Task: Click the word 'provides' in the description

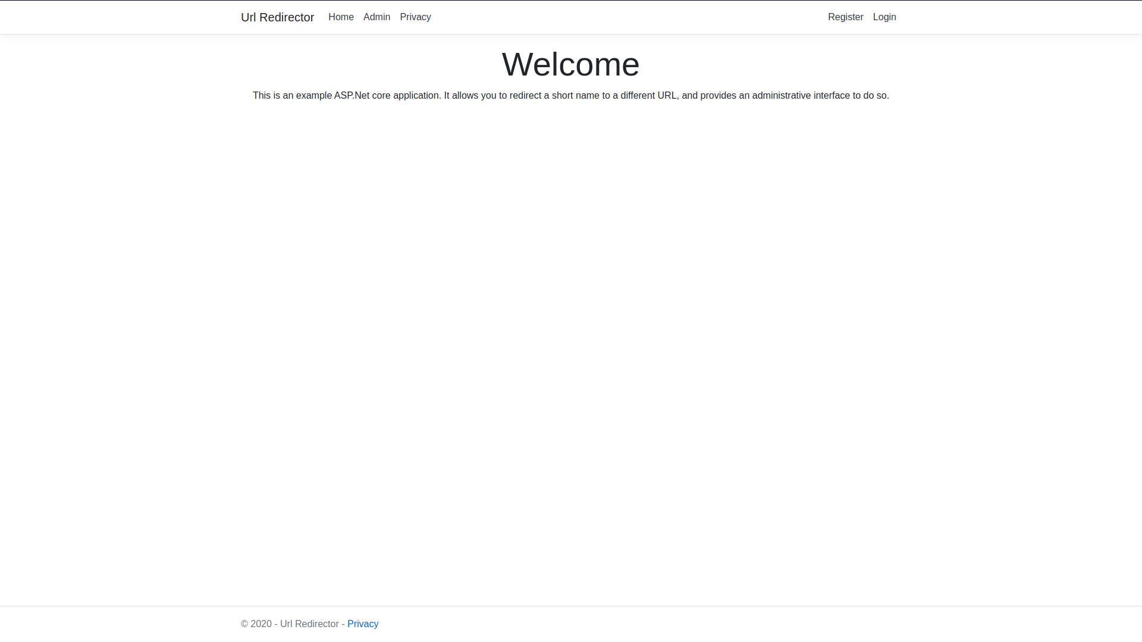Action: point(719,96)
